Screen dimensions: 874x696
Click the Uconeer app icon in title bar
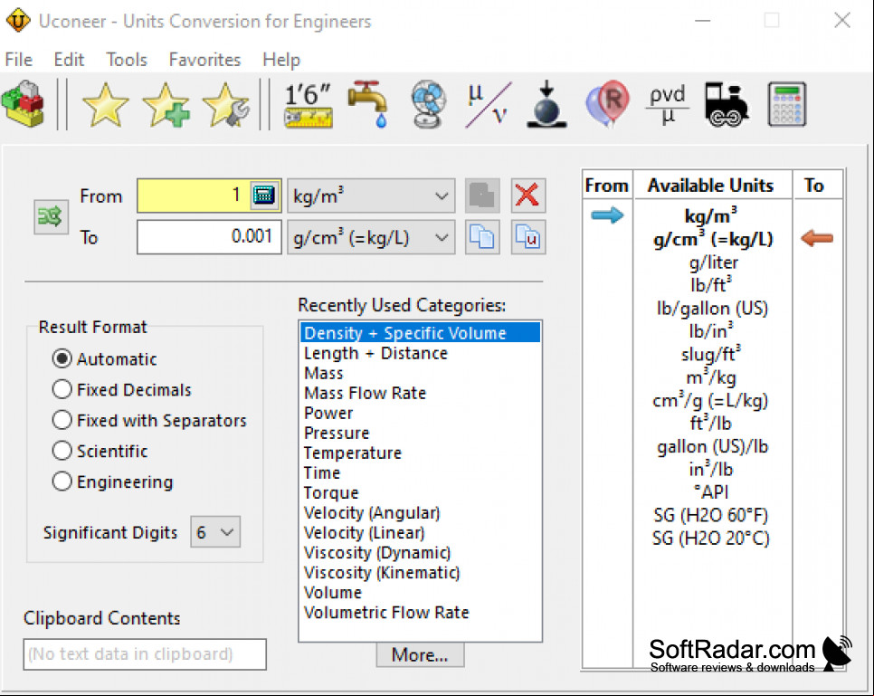[18, 21]
